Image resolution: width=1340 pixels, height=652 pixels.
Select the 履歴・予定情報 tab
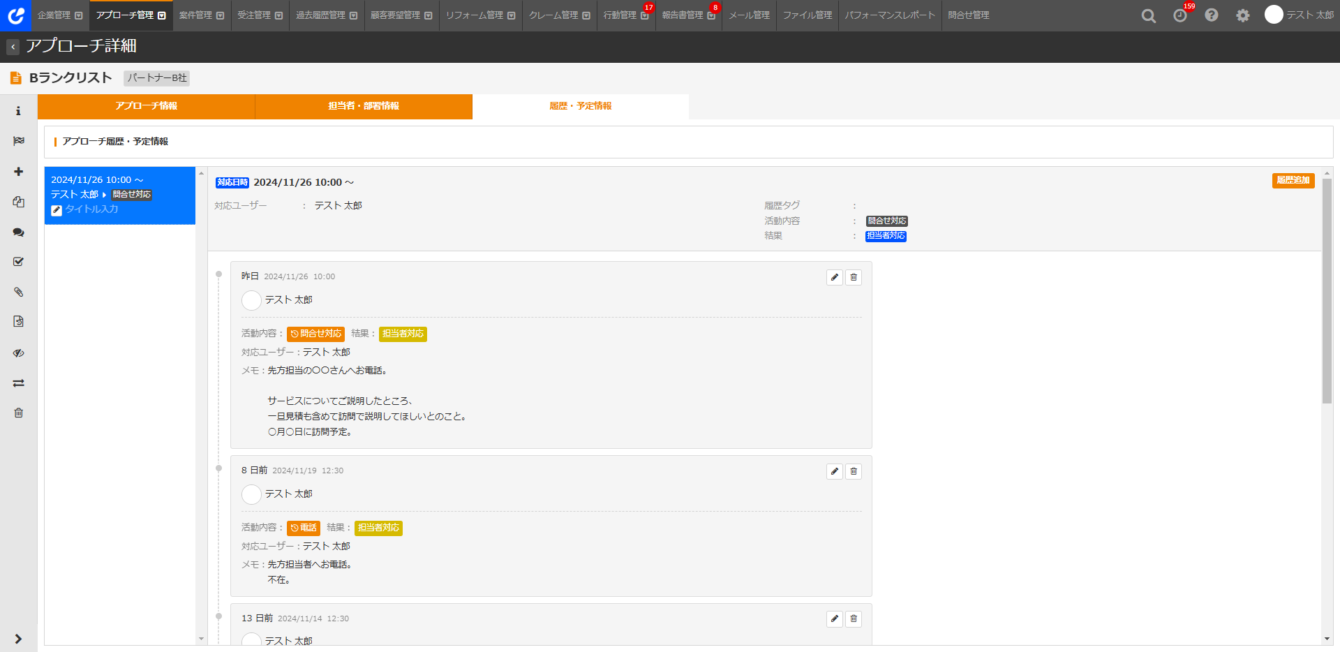pos(581,106)
